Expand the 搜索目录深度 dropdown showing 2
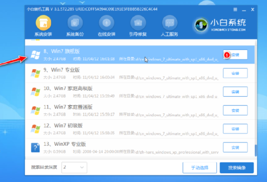267x182 pixels. coord(74,168)
